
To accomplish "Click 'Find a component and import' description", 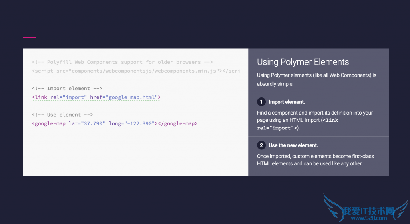I will [x=315, y=120].
